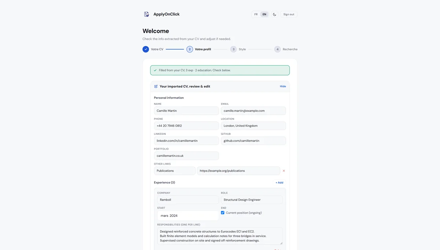The image size is (440, 250).
Task: Edit the publications URL field
Action: (x=239, y=171)
